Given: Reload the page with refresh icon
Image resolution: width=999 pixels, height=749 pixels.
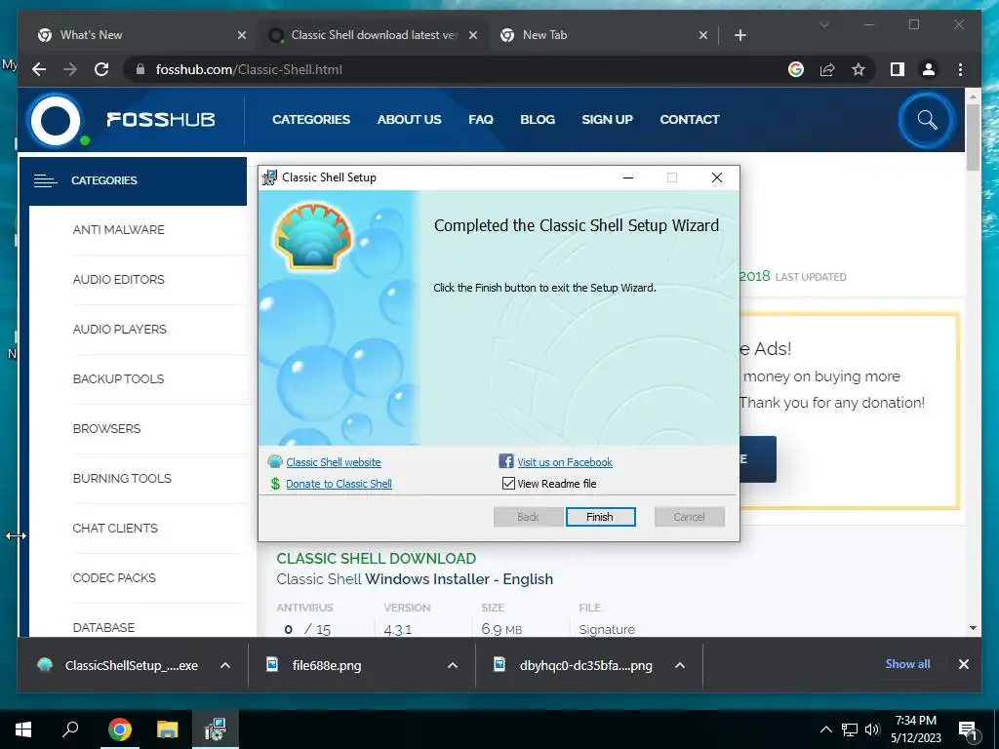Looking at the screenshot, I should [101, 69].
